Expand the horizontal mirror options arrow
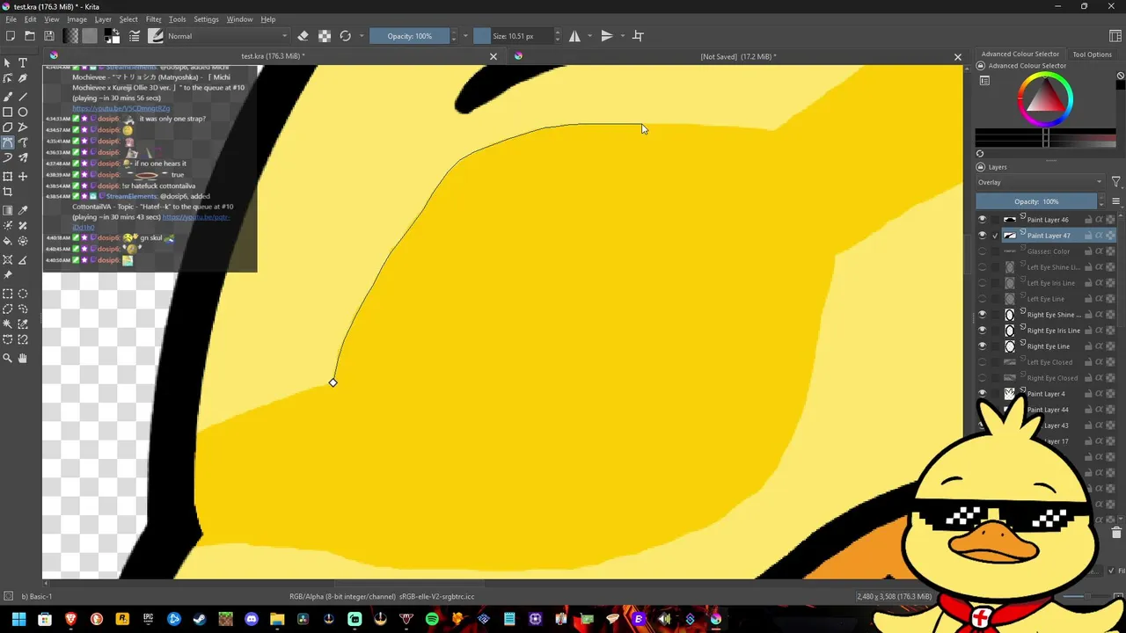 [x=590, y=36]
